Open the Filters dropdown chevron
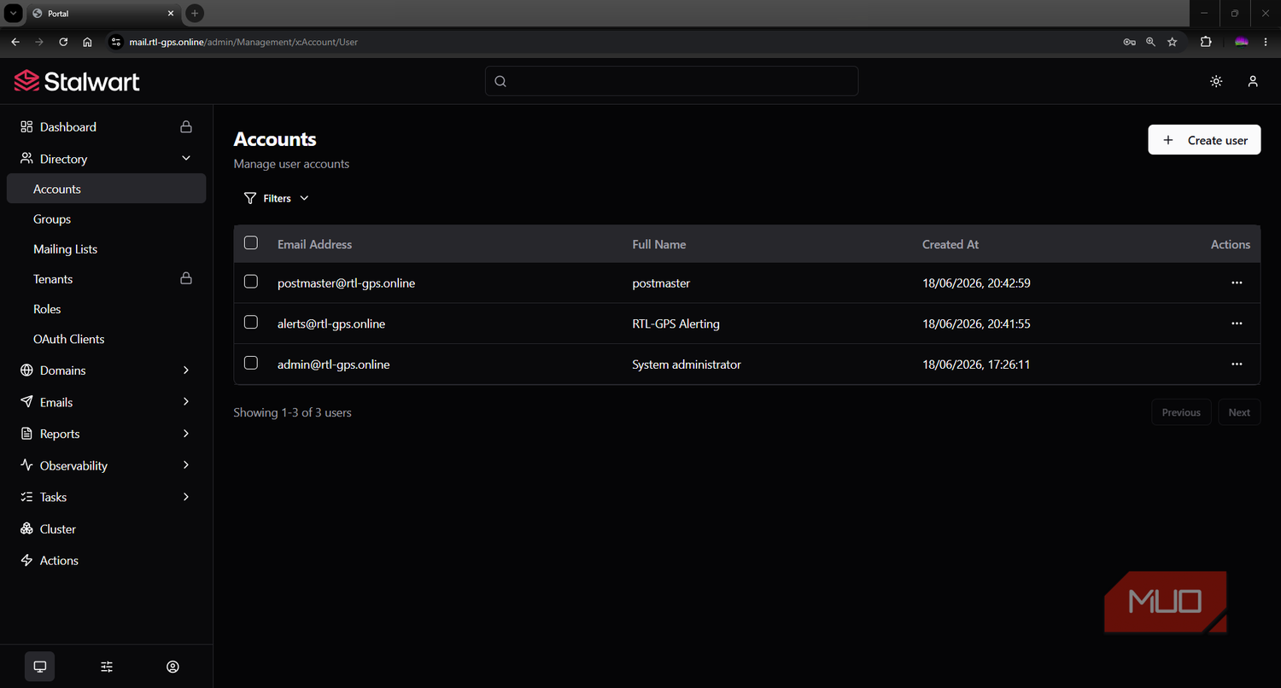The image size is (1281, 688). coord(304,198)
